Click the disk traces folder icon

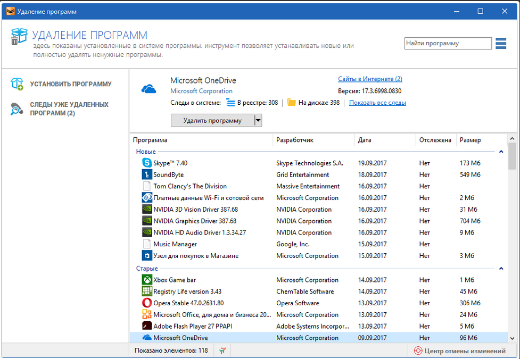(292, 103)
